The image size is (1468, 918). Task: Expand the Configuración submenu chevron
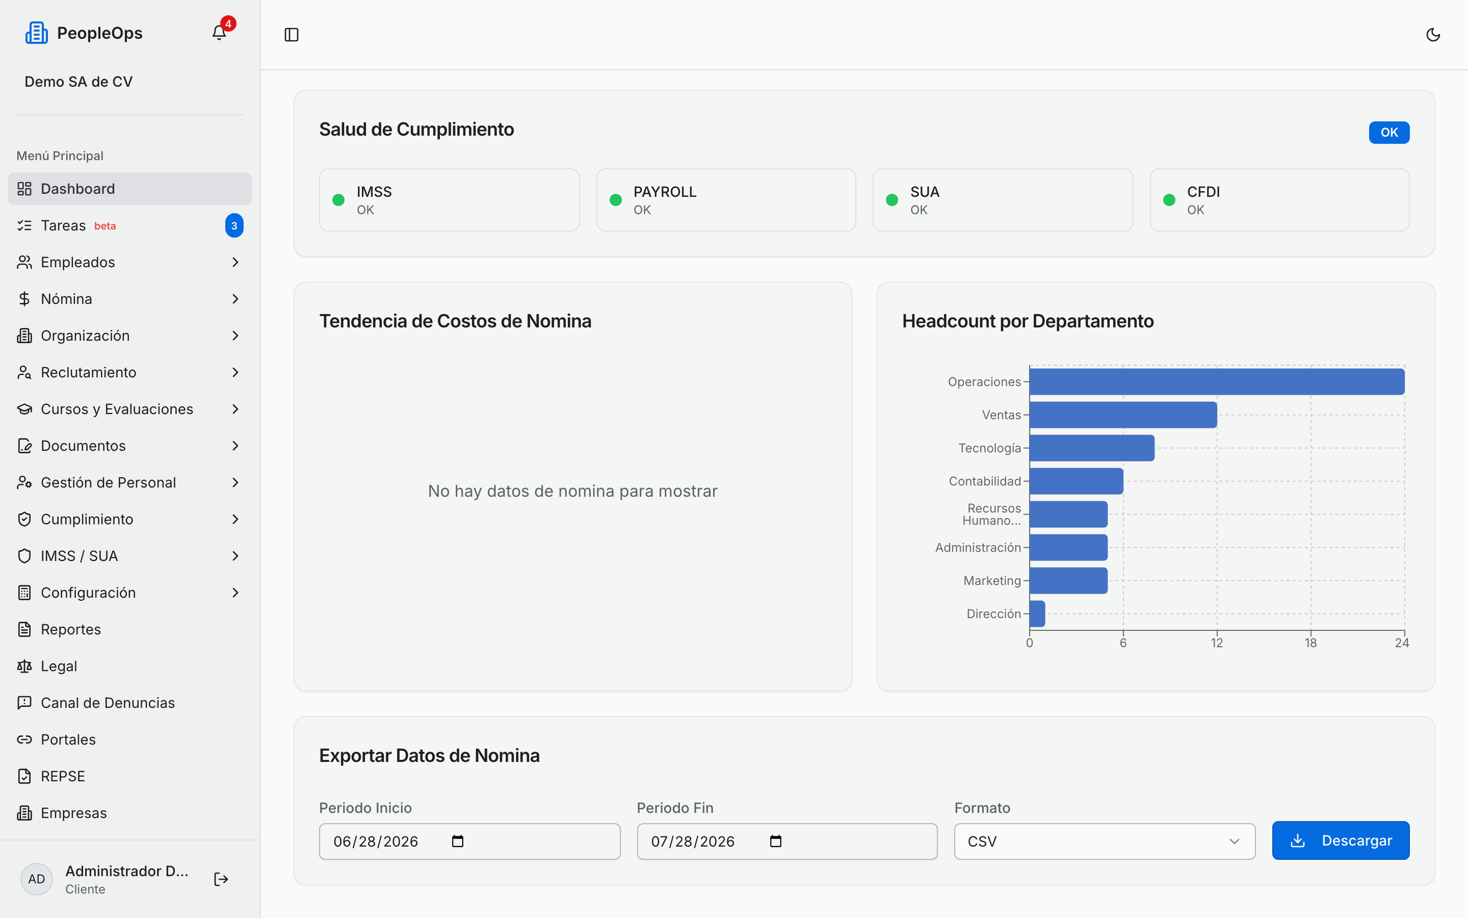pos(235,593)
